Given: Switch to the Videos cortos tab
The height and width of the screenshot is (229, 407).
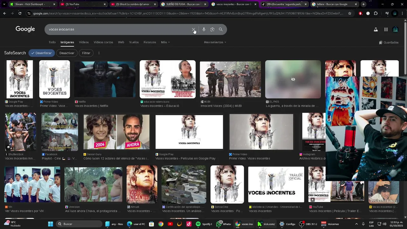Looking at the screenshot, I should click(103, 42).
